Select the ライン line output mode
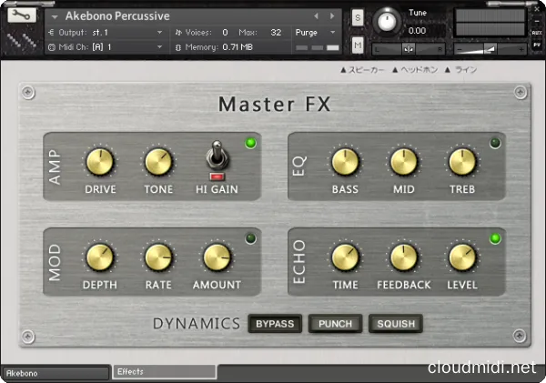 [x=460, y=70]
